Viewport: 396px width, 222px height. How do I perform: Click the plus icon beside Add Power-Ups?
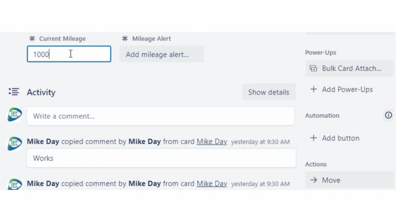coord(314,89)
